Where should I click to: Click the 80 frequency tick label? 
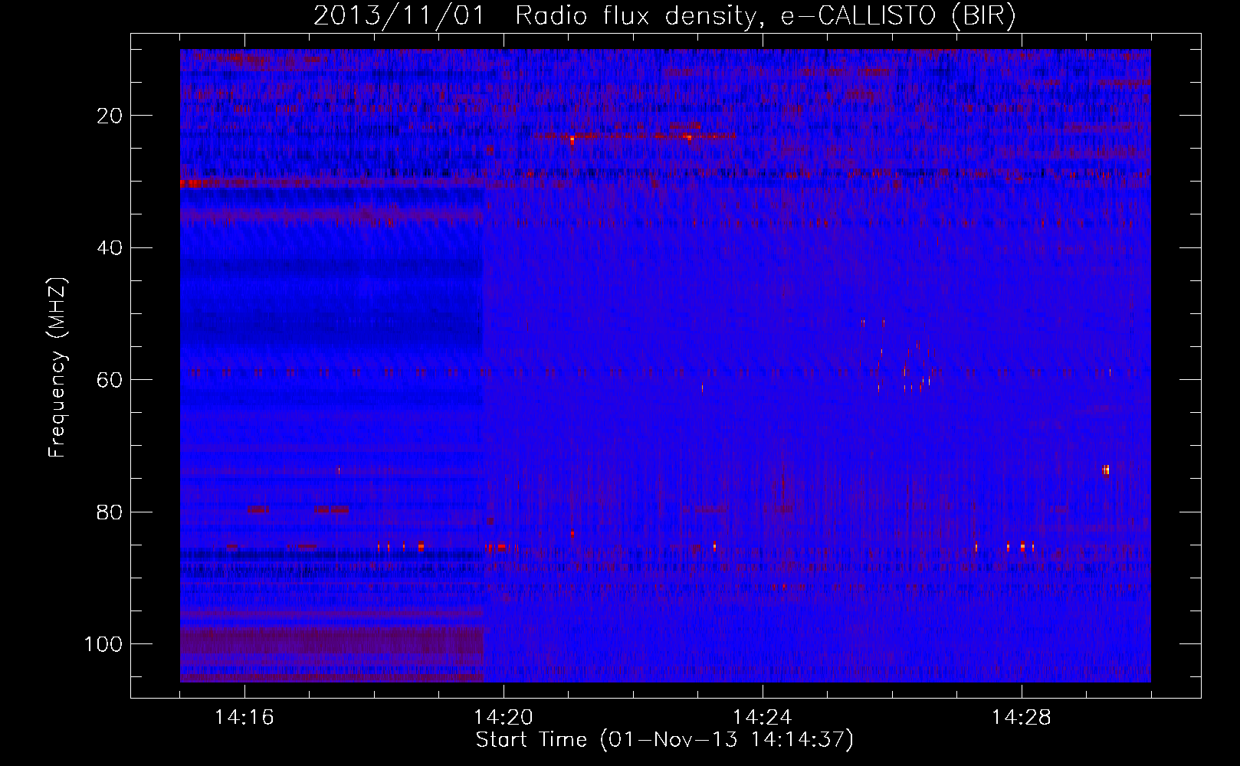[110, 512]
